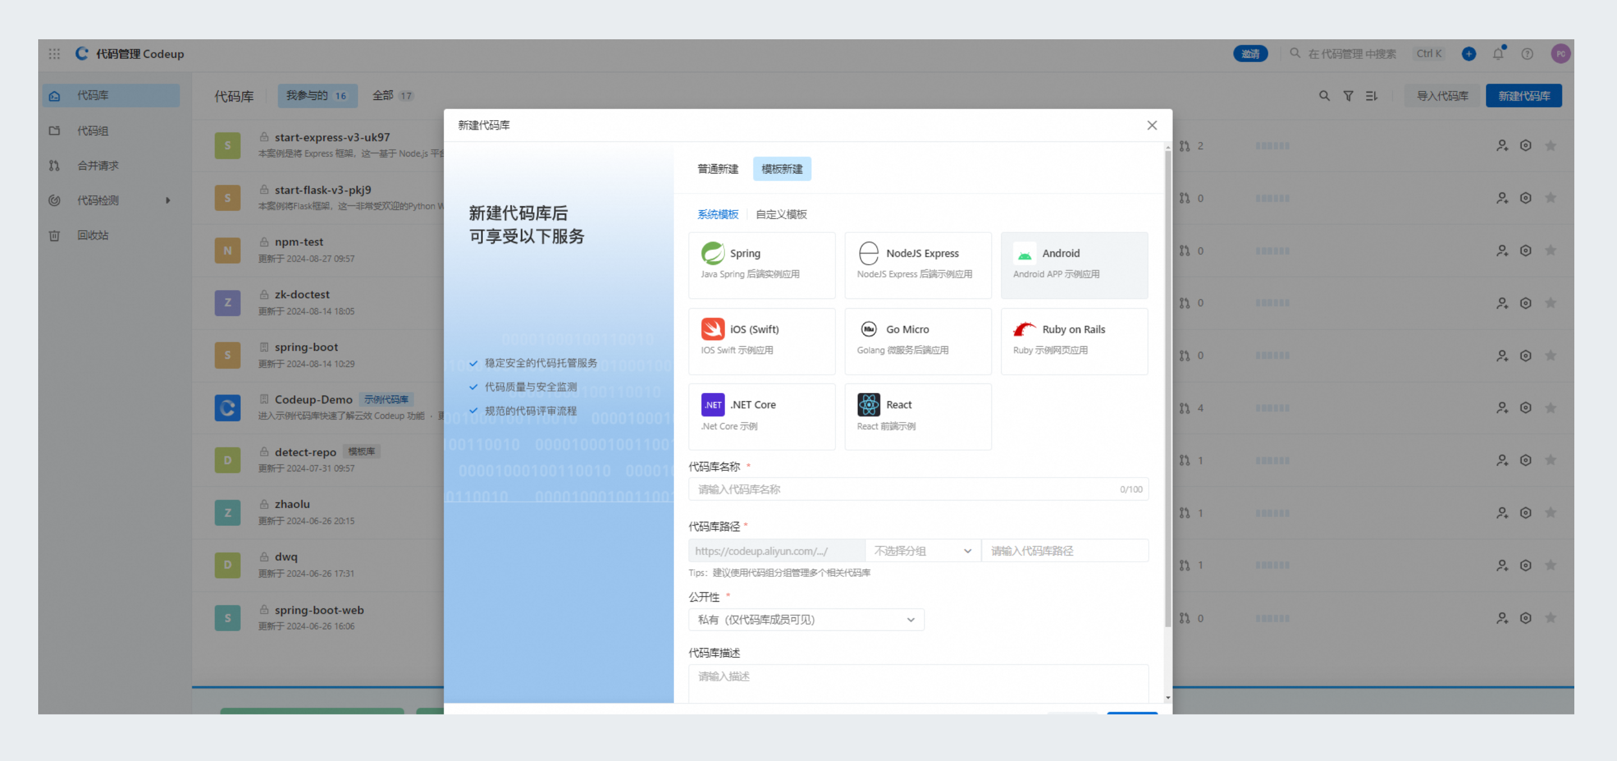Viewport: 1617px width, 761px height.
Task: Open the help question mark icon
Action: [x=1527, y=54]
